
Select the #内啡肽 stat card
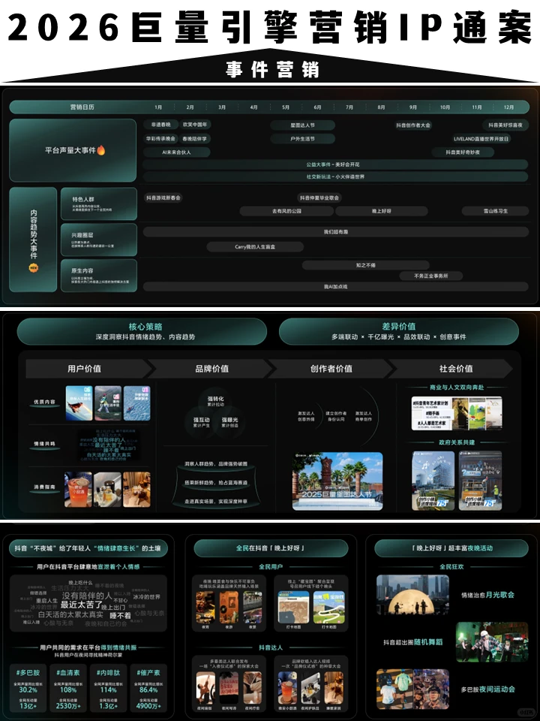(108, 689)
